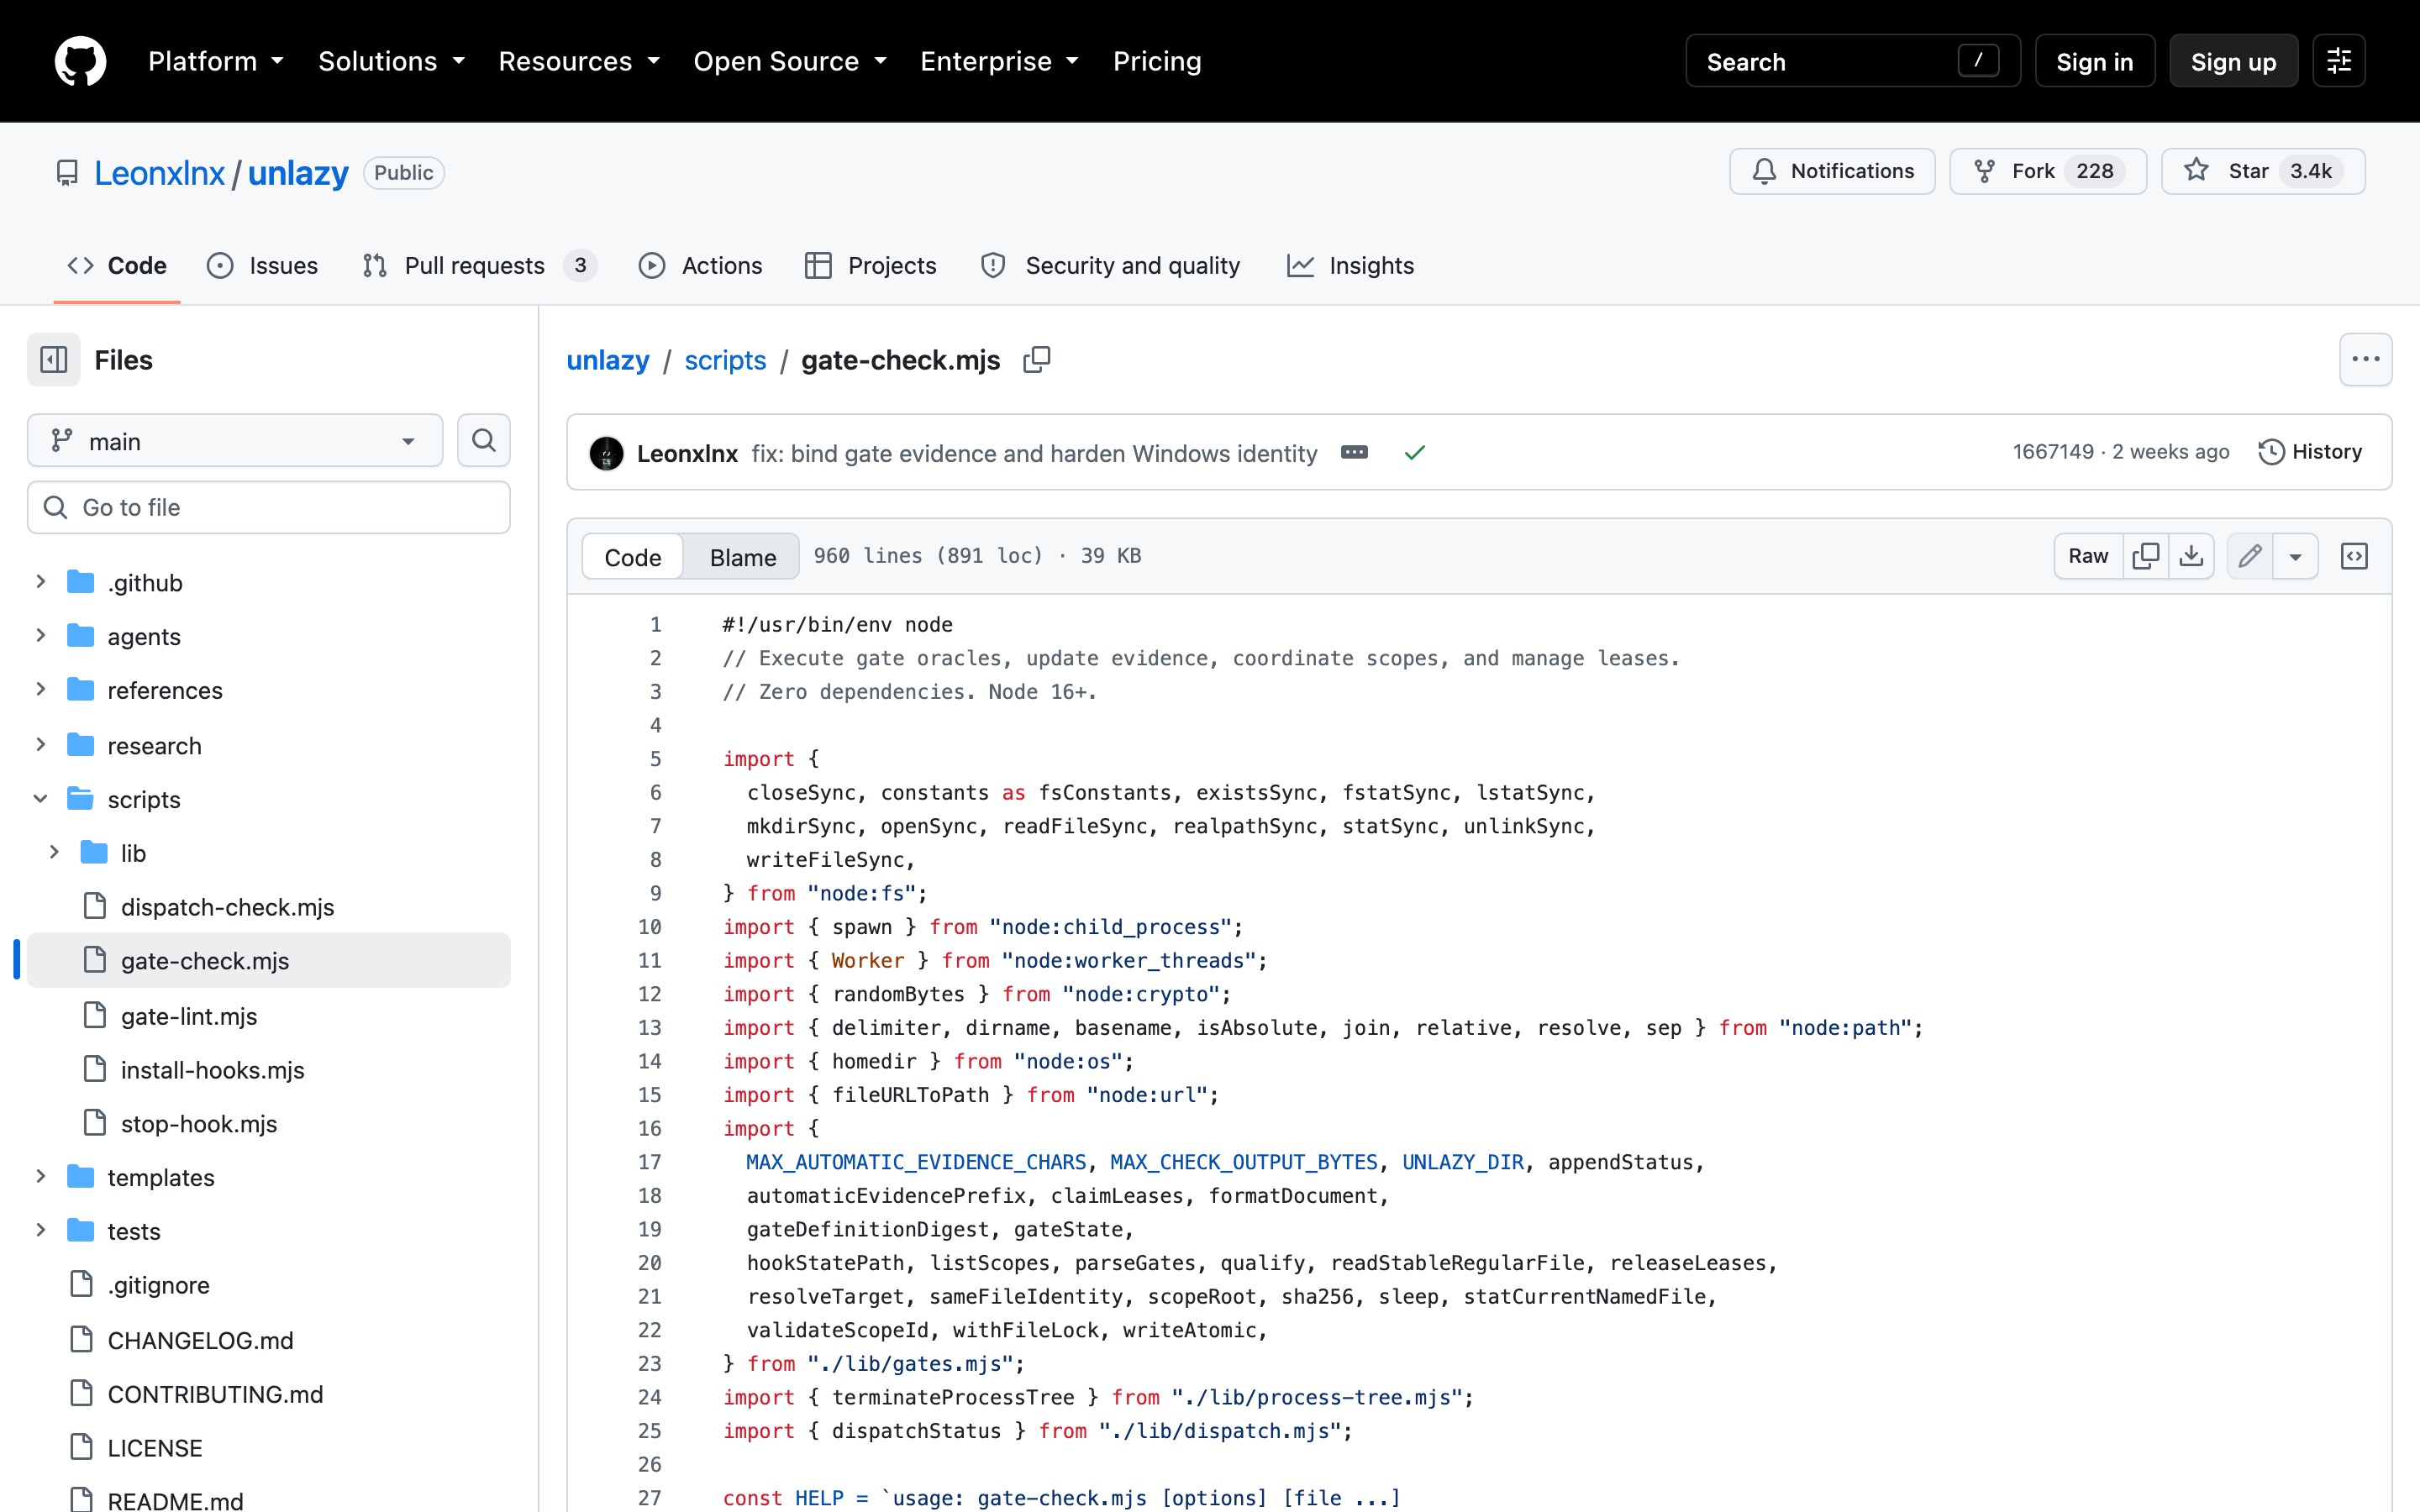Open commit 1667149

click(x=2053, y=452)
